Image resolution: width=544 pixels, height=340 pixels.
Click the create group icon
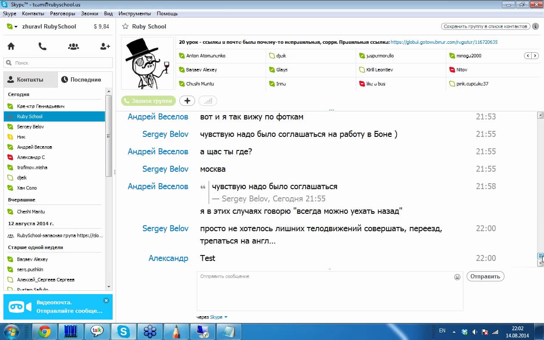(x=74, y=46)
